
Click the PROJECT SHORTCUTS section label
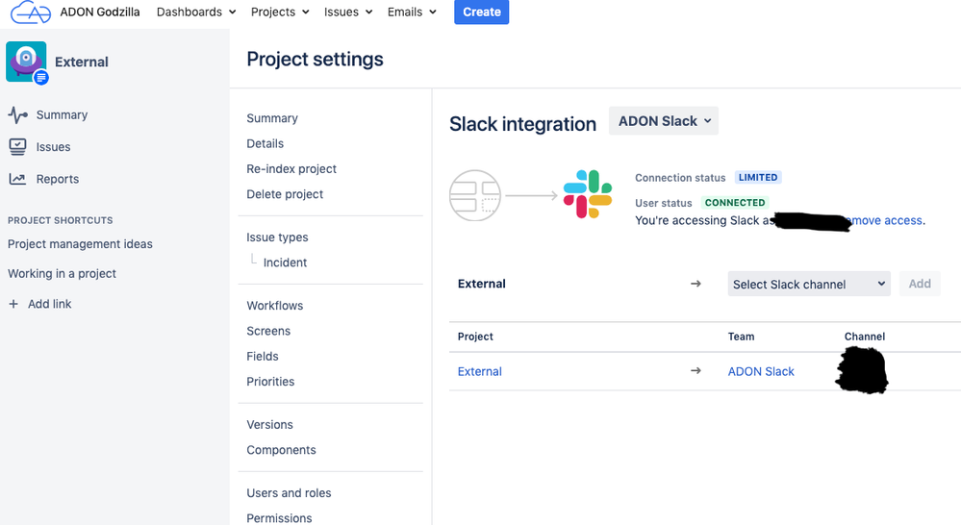click(60, 220)
